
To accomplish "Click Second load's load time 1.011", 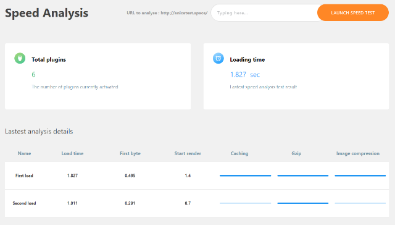I will point(72,203).
